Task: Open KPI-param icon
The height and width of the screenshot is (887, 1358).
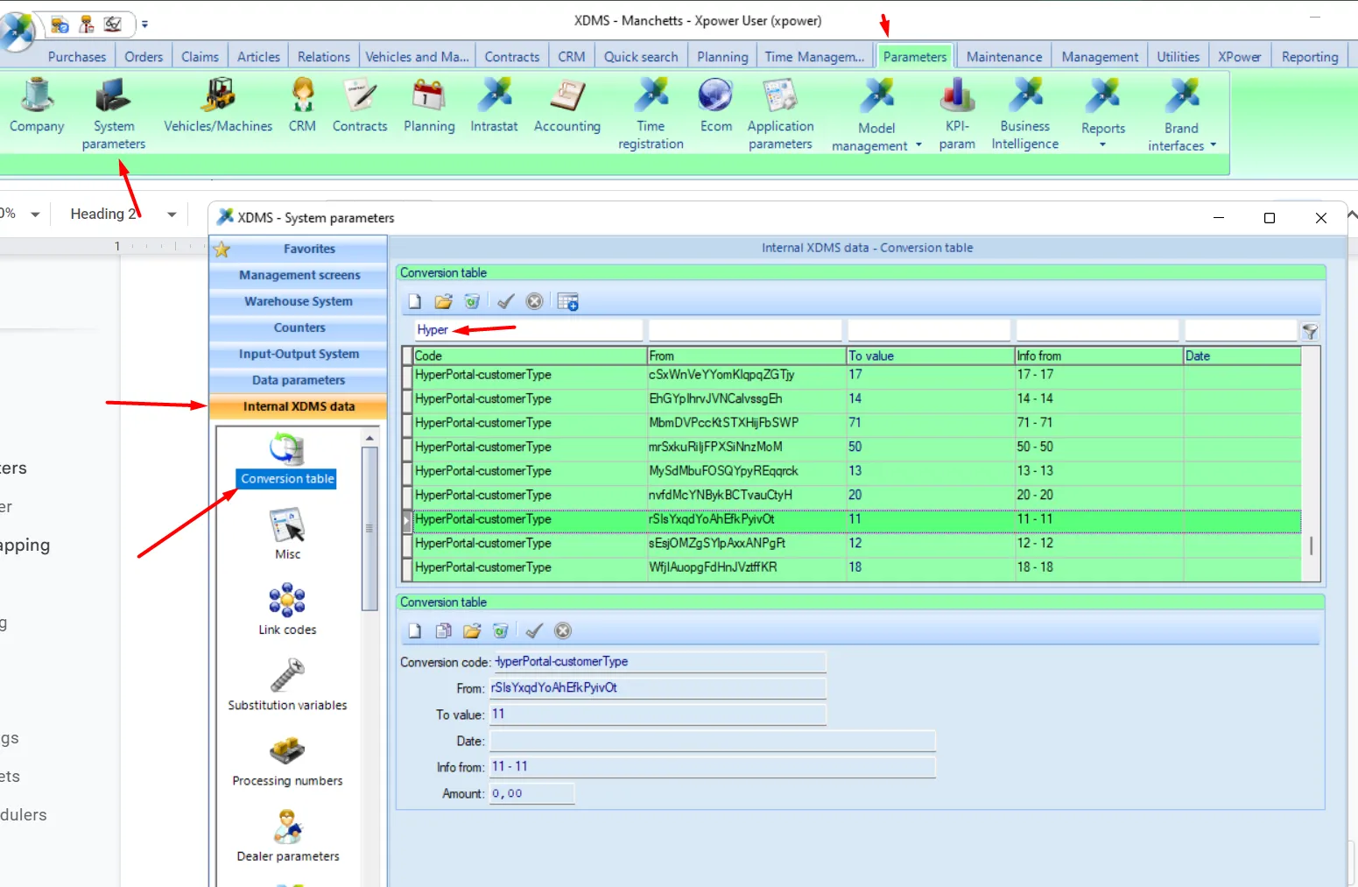Action: click(957, 114)
